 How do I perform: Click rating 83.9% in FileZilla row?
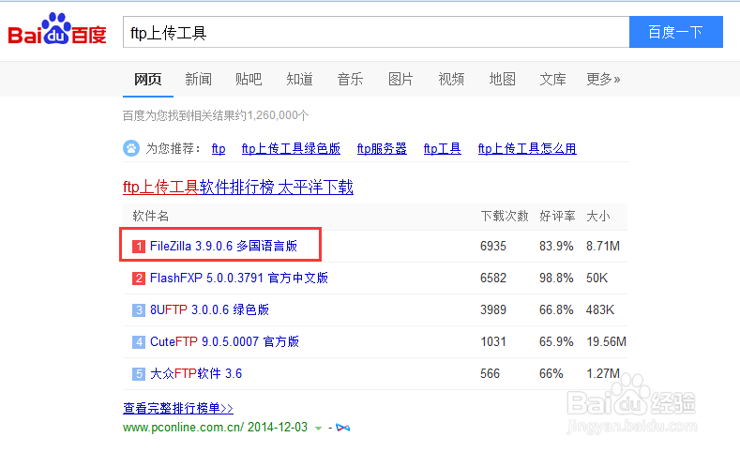click(x=556, y=247)
